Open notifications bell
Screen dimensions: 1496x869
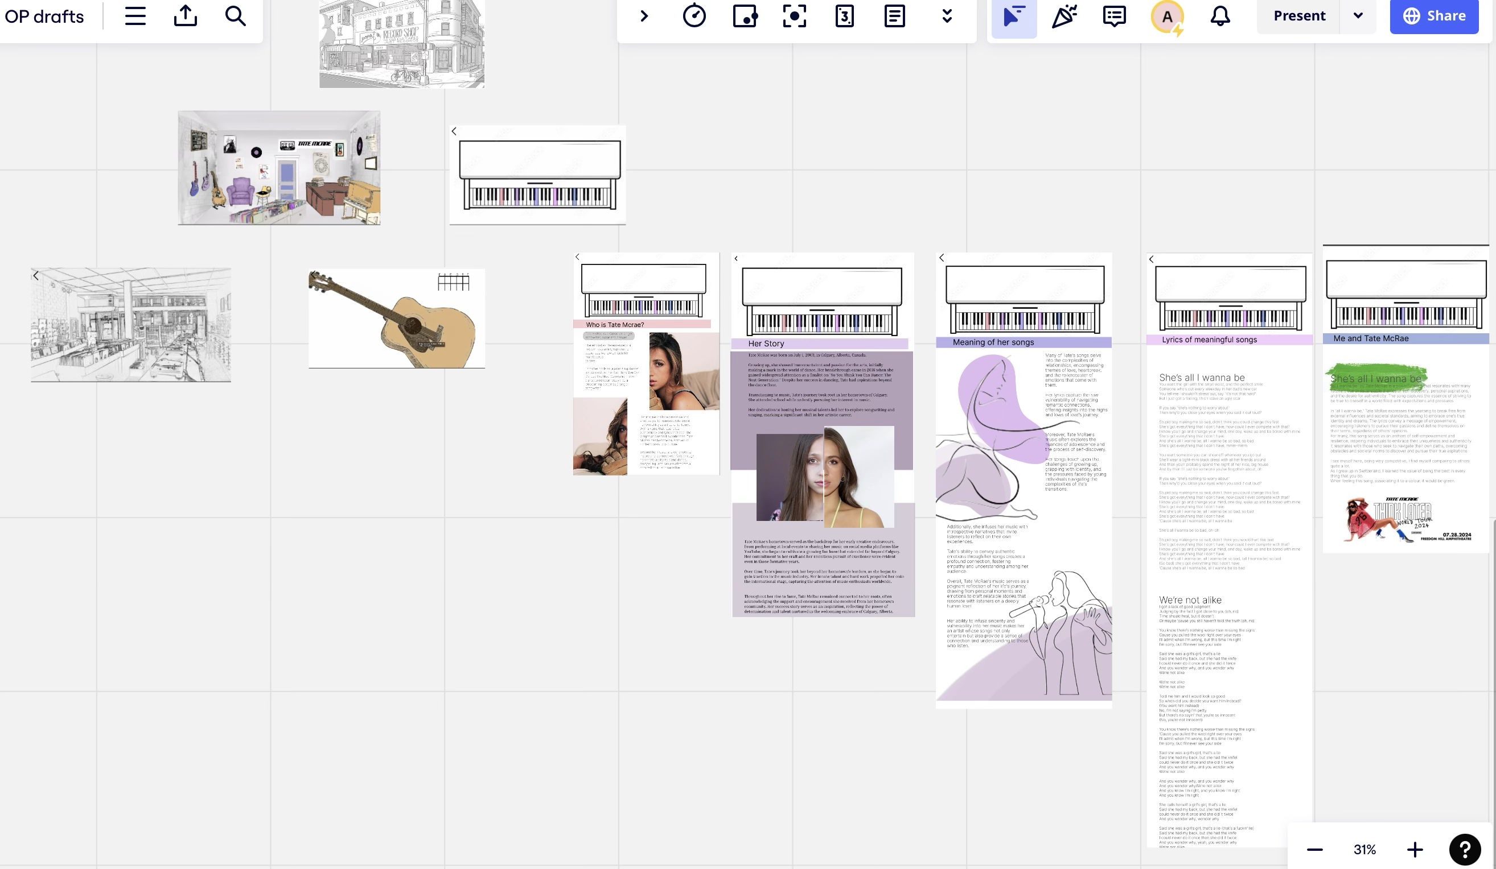(x=1220, y=16)
